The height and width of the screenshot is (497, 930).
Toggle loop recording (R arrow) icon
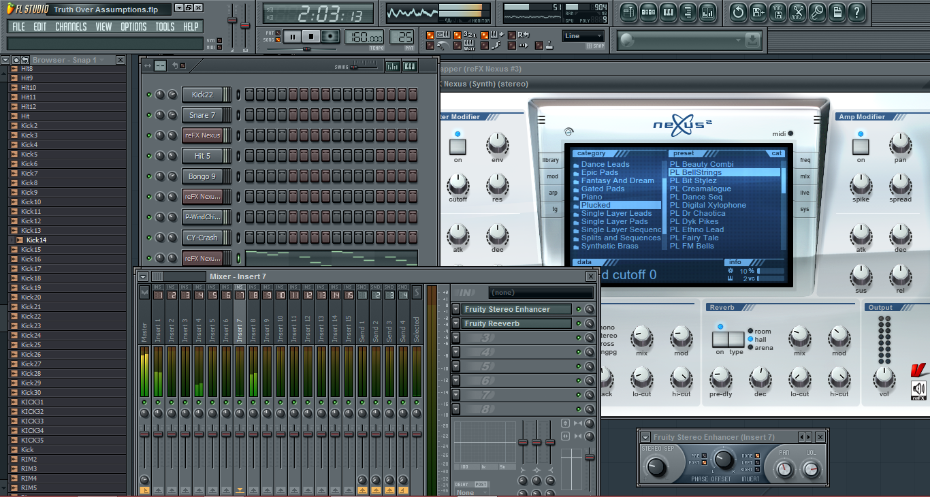point(523,35)
